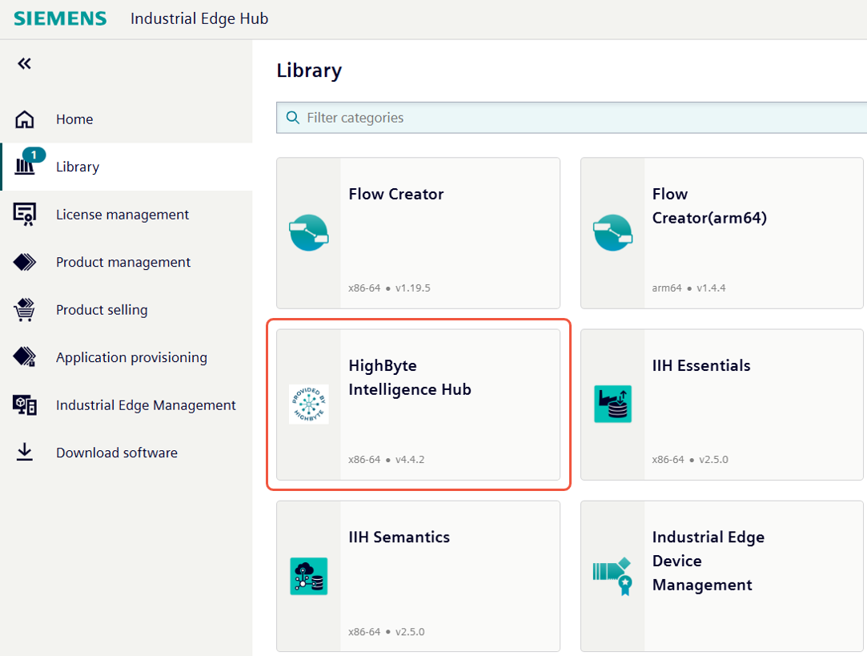Click the Industrial Edge Device Management icon
This screenshot has width=867, height=656.
point(612,577)
